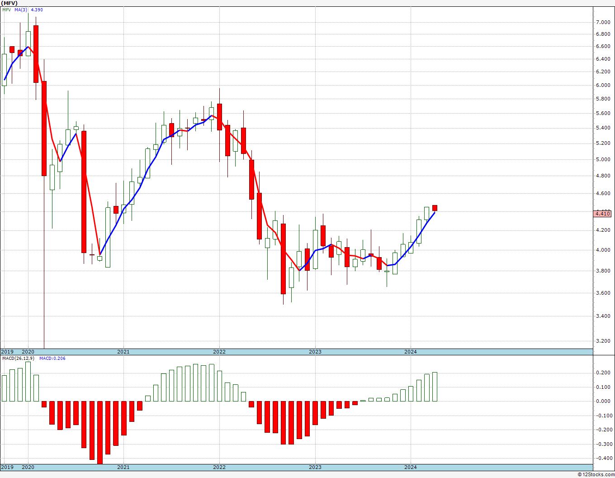
Task: Click the (MFV) chart title
Action: click(9, 3)
